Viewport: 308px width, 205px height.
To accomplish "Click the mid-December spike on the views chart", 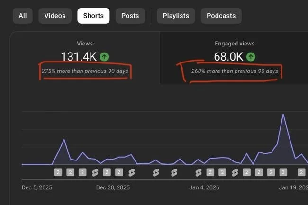I will coord(64,139).
